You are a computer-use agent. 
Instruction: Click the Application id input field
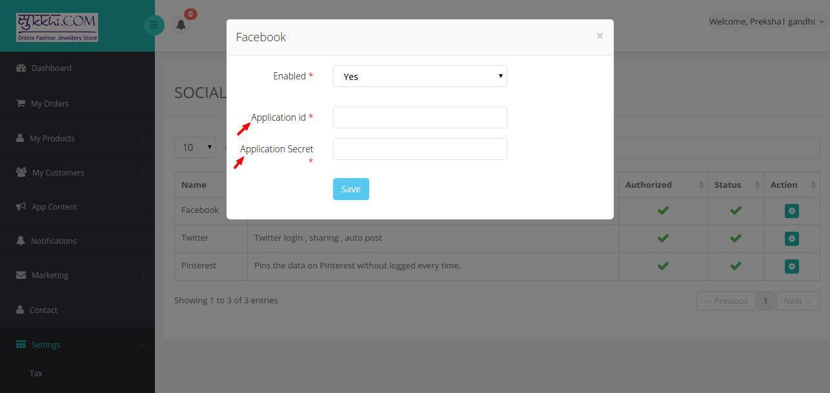coord(420,117)
